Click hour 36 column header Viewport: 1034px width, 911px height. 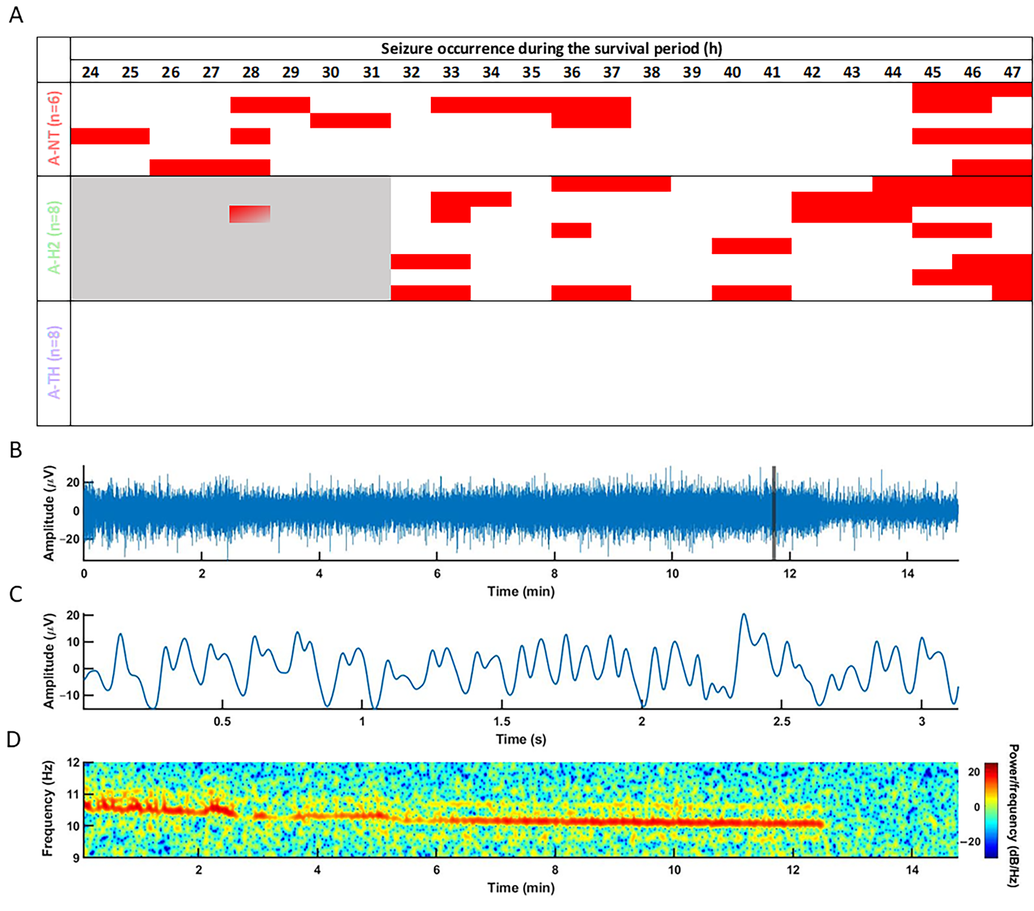pyautogui.click(x=571, y=72)
